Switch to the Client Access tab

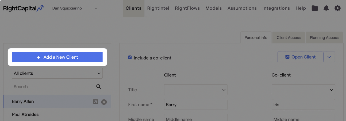coord(289,38)
